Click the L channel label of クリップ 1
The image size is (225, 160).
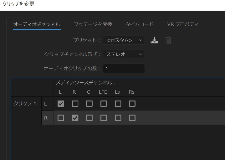45,104
